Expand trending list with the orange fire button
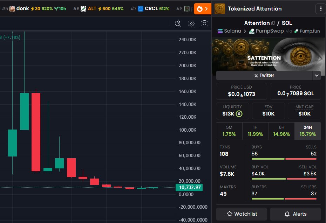This screenshot has height=223, width=326. tap(203, 9)
